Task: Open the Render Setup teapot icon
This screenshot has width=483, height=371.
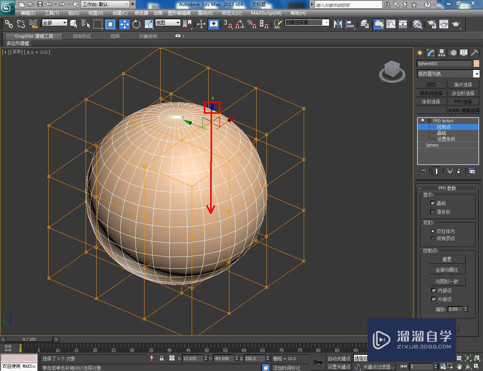Action: coord(432,24)
